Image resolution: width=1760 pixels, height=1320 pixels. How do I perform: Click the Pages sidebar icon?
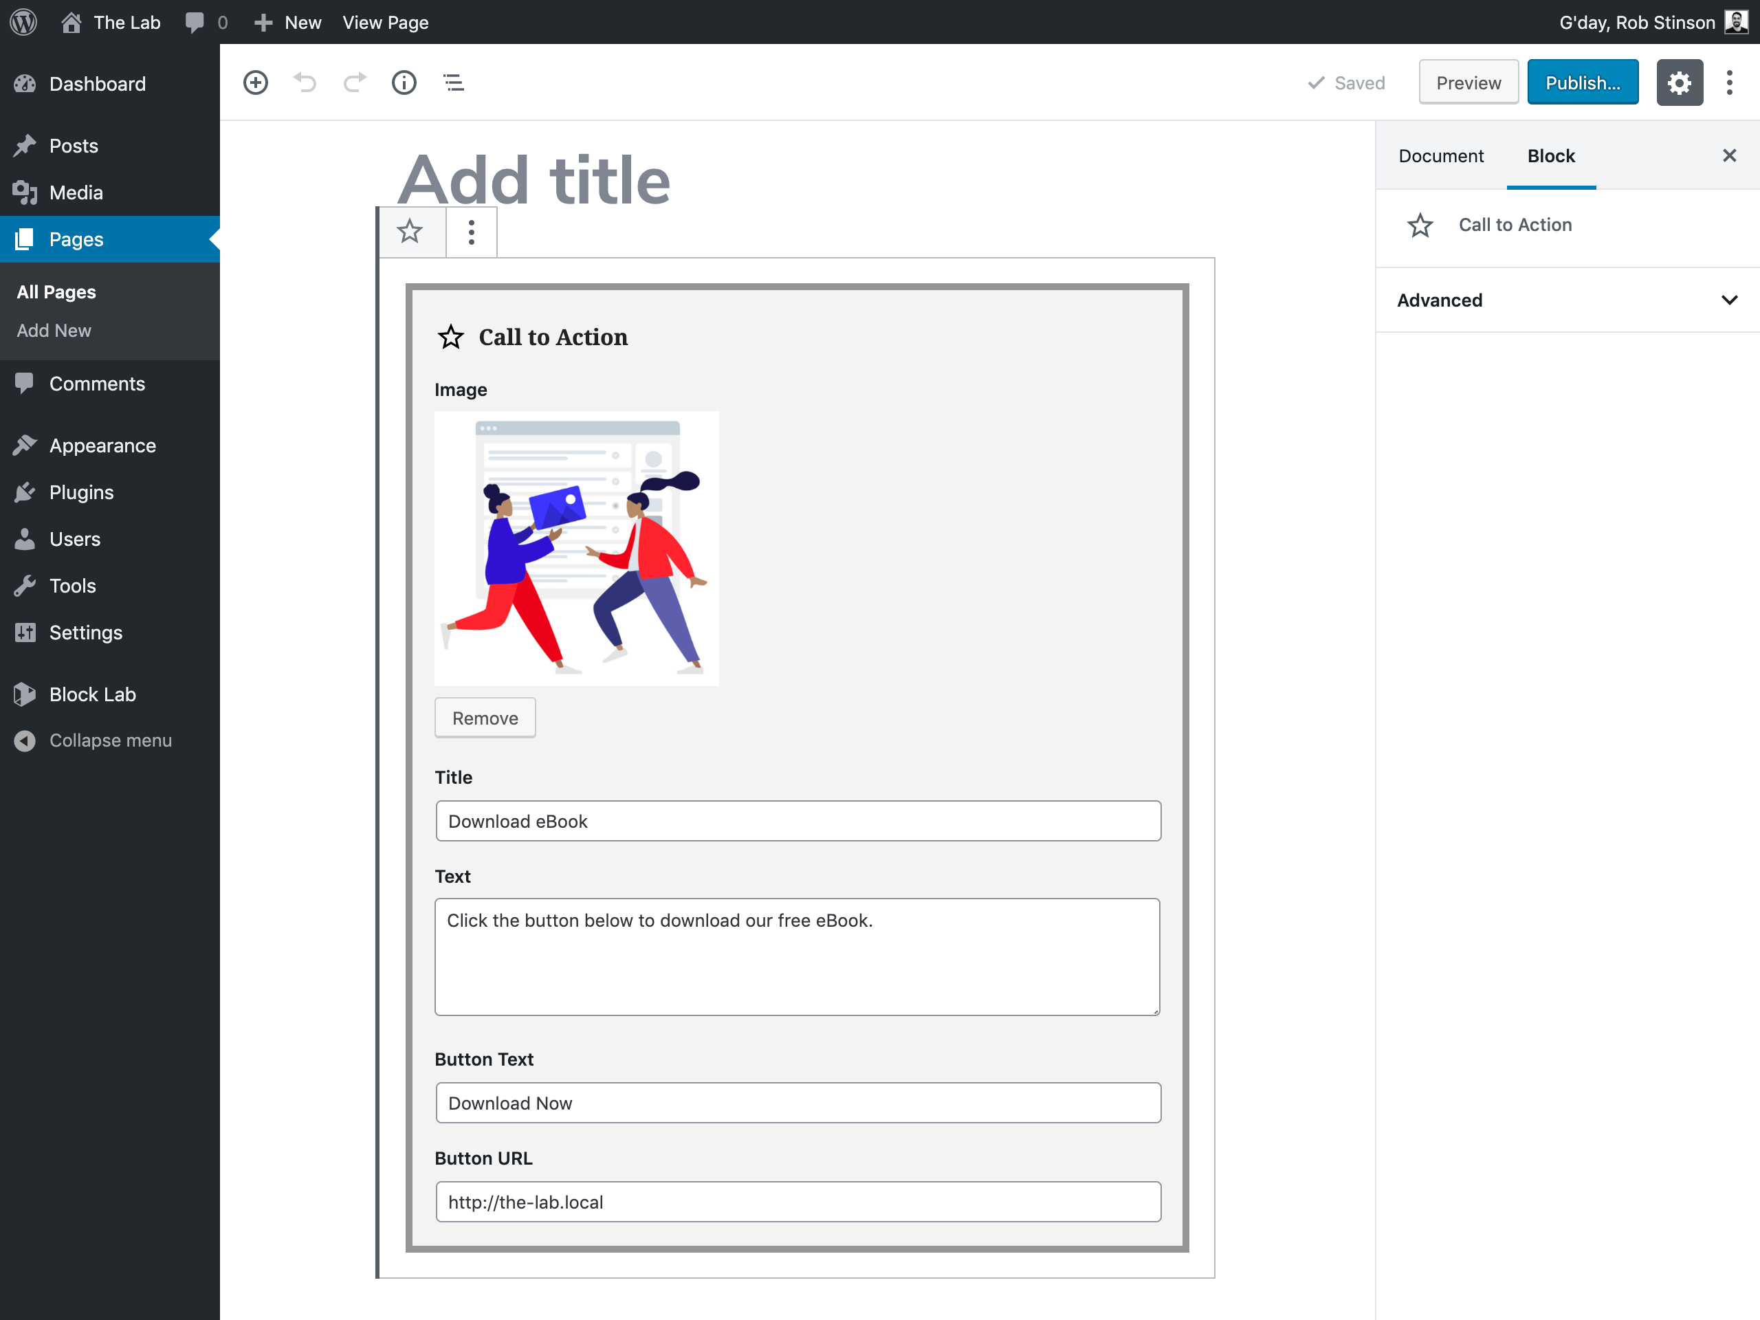pyautogui.click(x=25, y=239)
